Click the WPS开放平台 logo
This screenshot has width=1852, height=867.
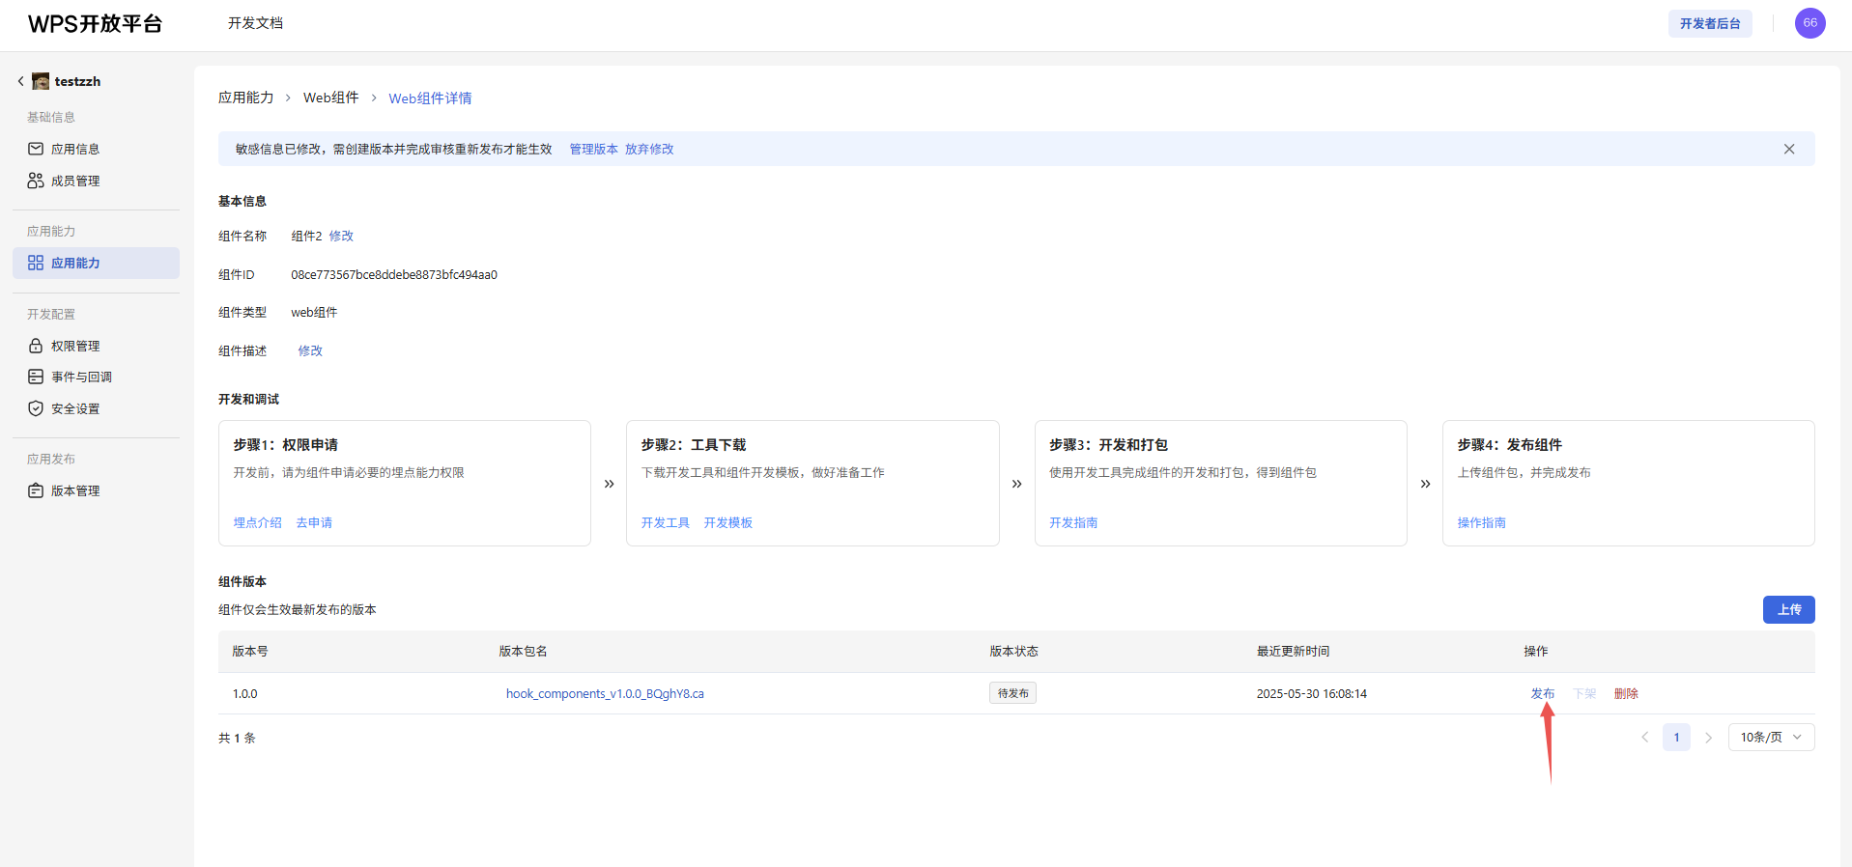(x=95, y=24)
